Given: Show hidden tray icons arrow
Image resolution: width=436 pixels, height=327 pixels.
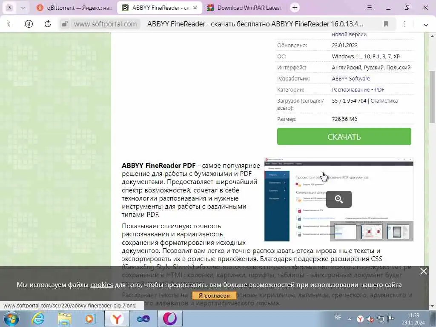Looking at the screenshot, I should (x=350, y=319).
